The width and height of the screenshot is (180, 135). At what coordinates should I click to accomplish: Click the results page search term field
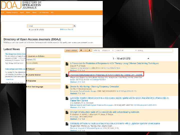[155, 50]
